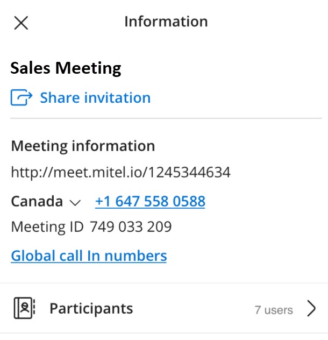
Task: Click the divider below Participants row
Action: point(163,333)
